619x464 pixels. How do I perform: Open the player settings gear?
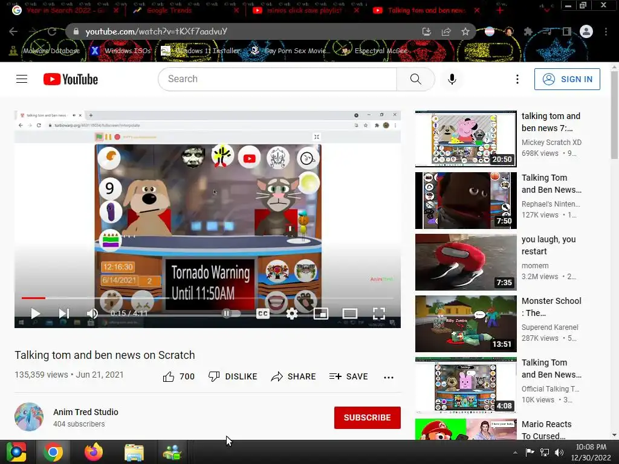tap(292, 314)
